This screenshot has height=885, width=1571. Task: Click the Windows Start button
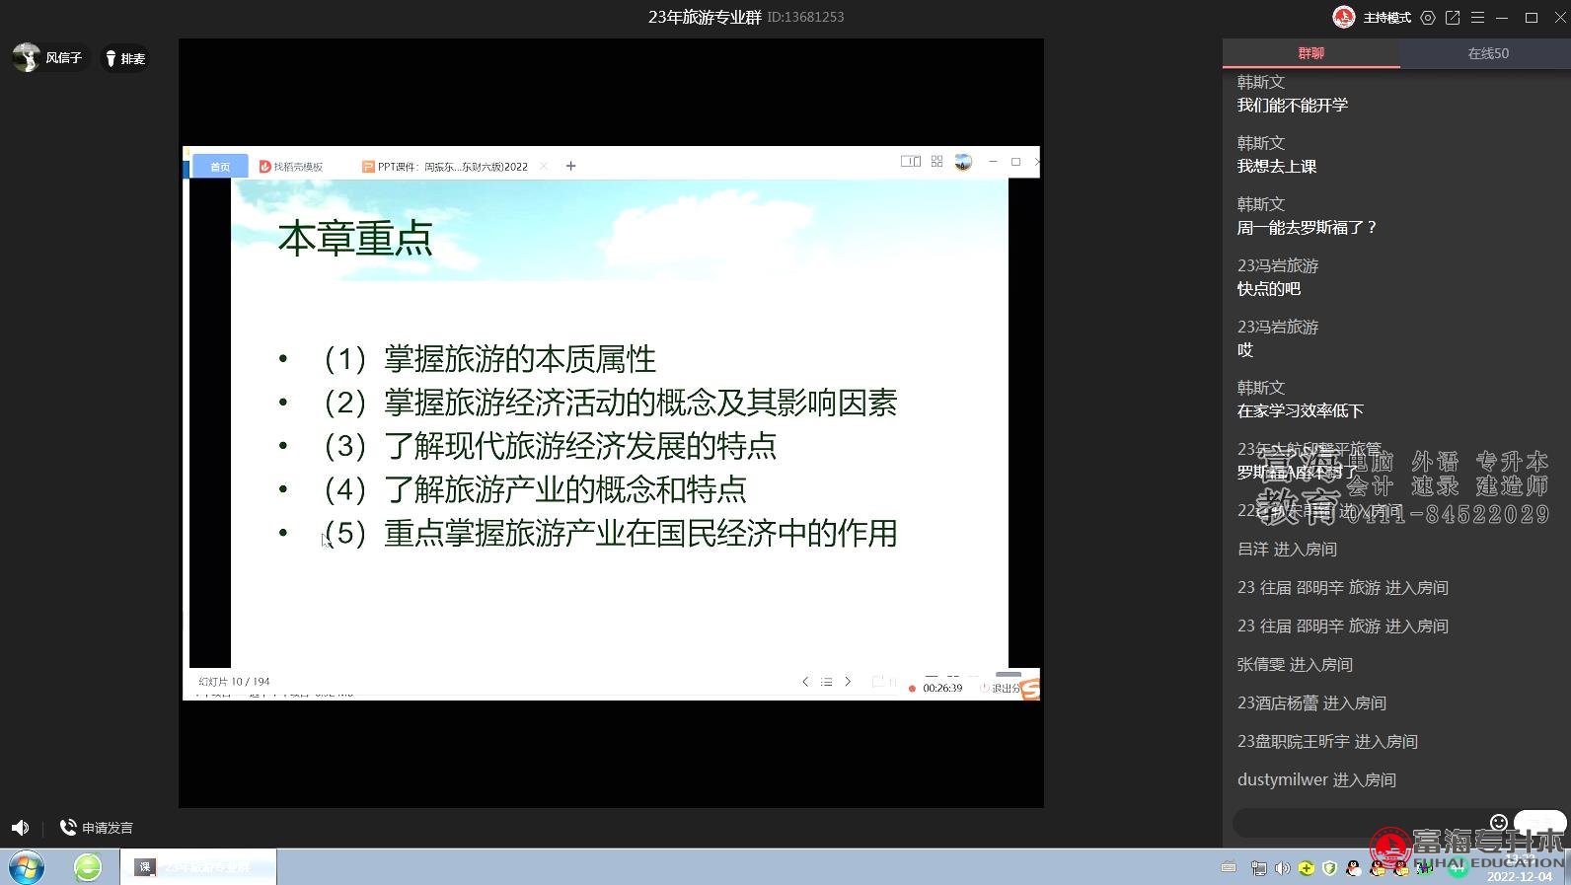click(27, 867)
